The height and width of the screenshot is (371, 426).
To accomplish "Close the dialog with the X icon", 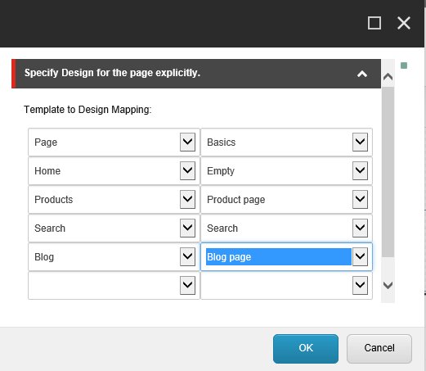I will click(404, 23).
